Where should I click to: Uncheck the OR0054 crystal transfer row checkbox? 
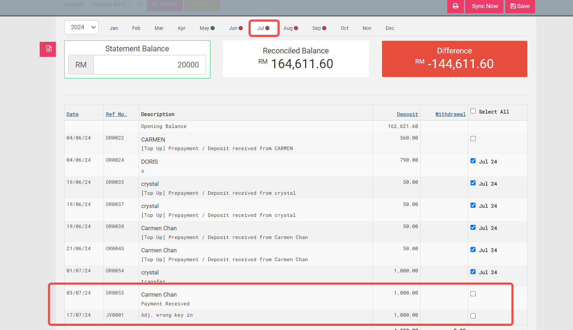473,271
